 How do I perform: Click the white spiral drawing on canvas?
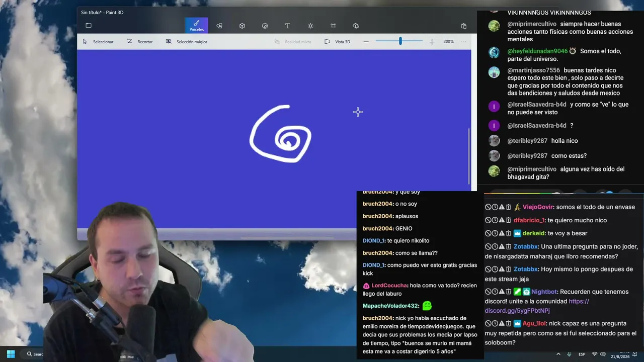coord(280,134)
